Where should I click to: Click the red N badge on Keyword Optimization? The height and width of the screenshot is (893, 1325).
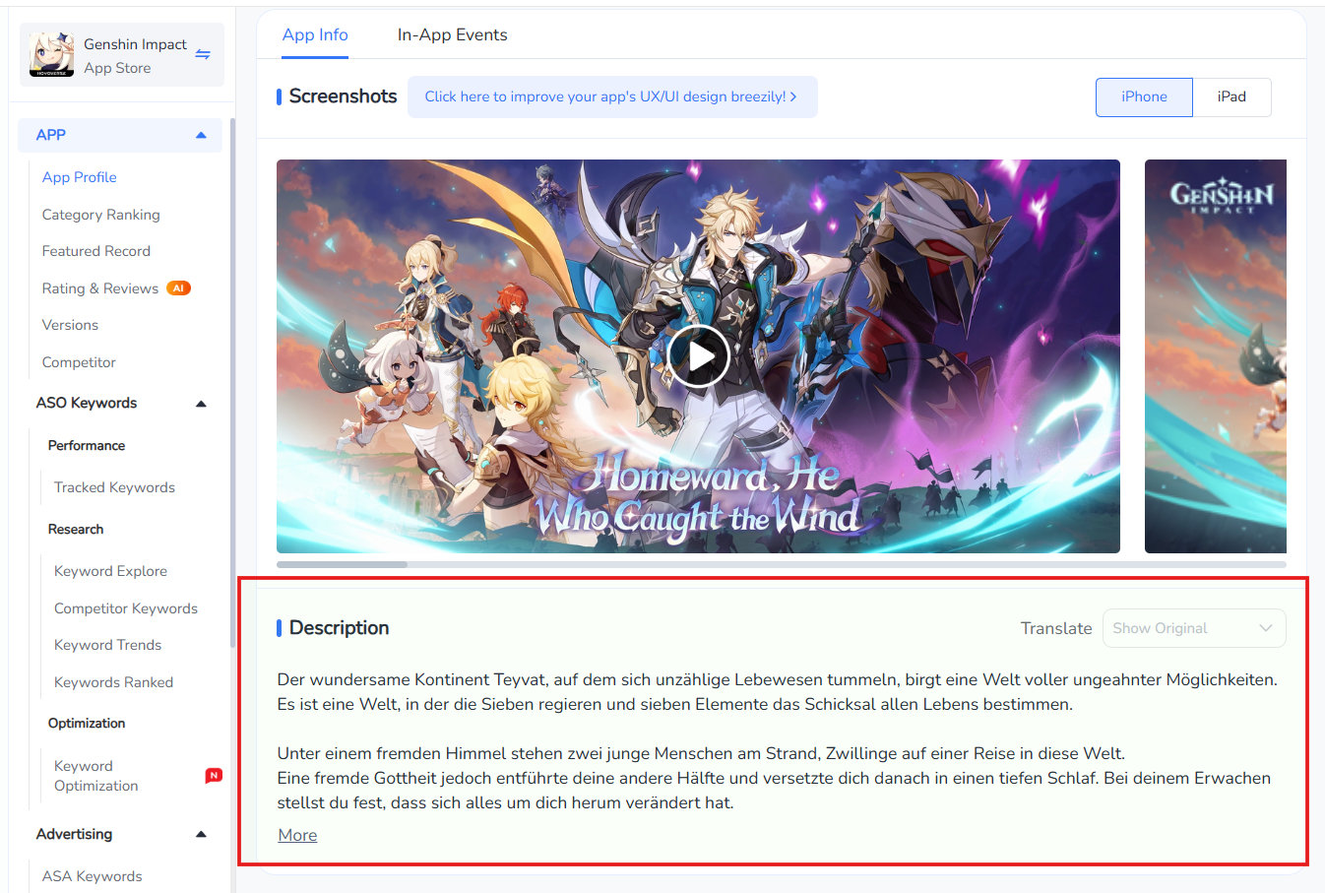click(214, 776)
